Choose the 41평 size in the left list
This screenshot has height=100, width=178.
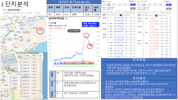tap(119, 4)
